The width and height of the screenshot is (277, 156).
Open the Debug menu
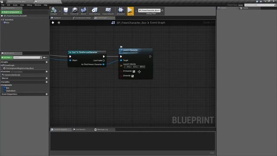tap(29, 5)
